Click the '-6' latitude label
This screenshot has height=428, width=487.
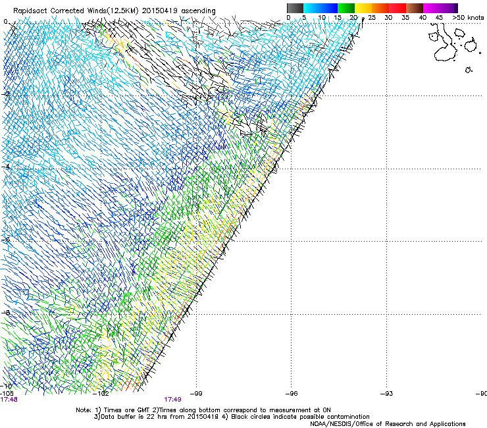point(5,240)
